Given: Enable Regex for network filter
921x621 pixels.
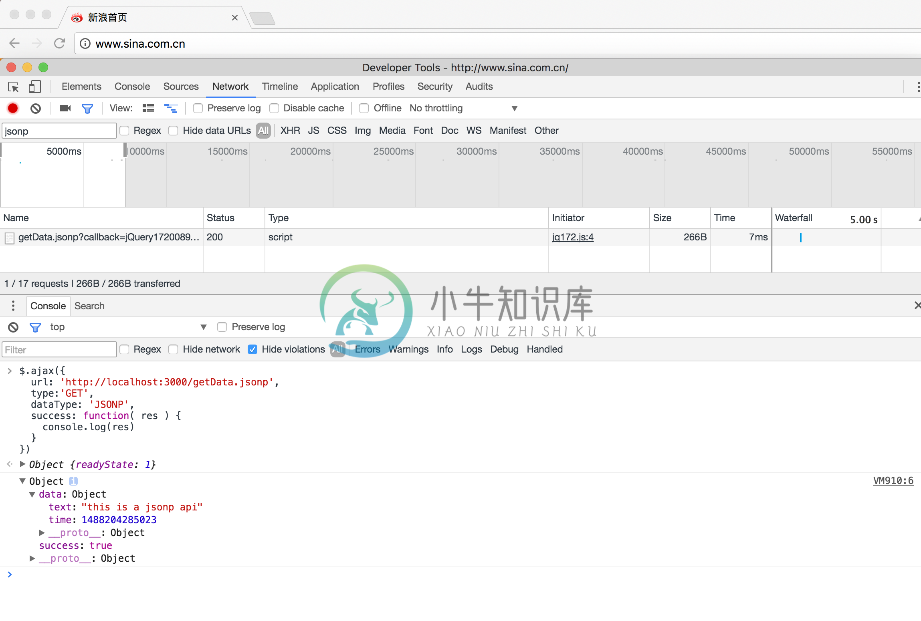Looking at the screenshot, I should tap(124, 131).
